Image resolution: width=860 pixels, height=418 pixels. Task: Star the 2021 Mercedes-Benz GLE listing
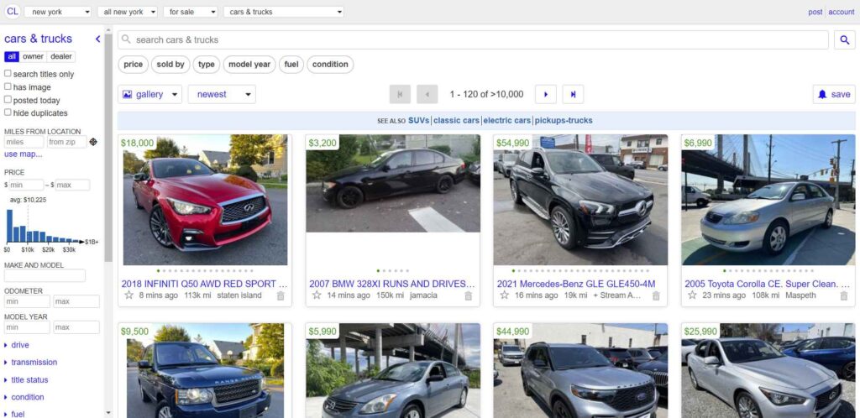coord(505,295)
